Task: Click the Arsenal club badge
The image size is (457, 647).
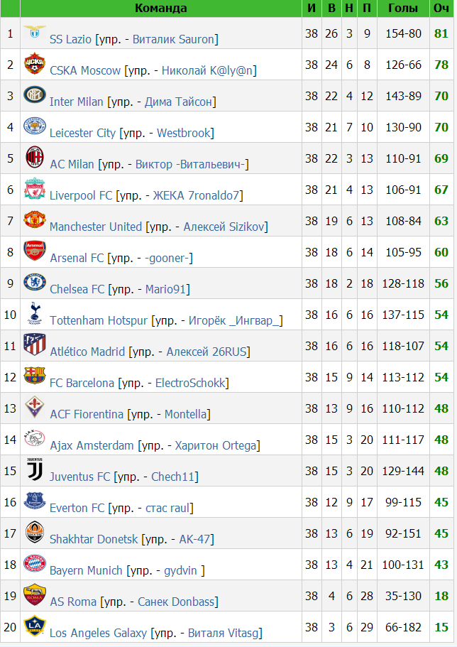Action: (x=35, y=251)
